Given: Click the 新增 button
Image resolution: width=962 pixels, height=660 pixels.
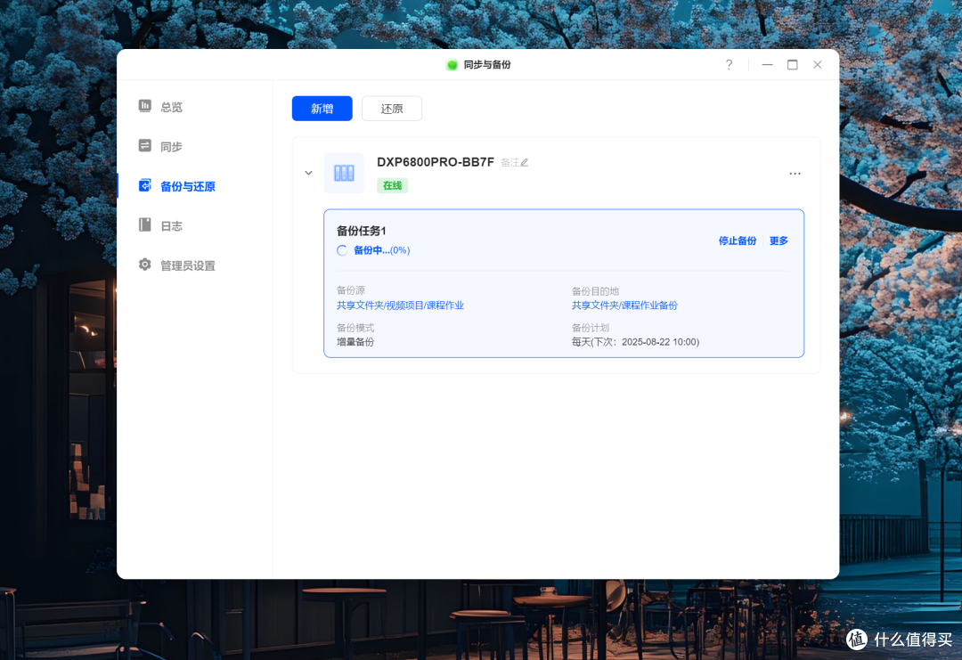Looking at the screenshot, I should coord(322,109).
